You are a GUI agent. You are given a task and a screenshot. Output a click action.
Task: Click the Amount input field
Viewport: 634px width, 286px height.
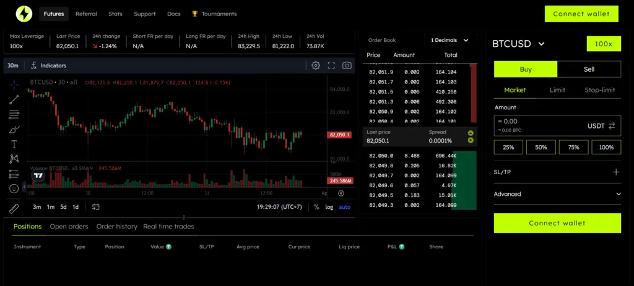pyautogui.click(x=557, y=125)
